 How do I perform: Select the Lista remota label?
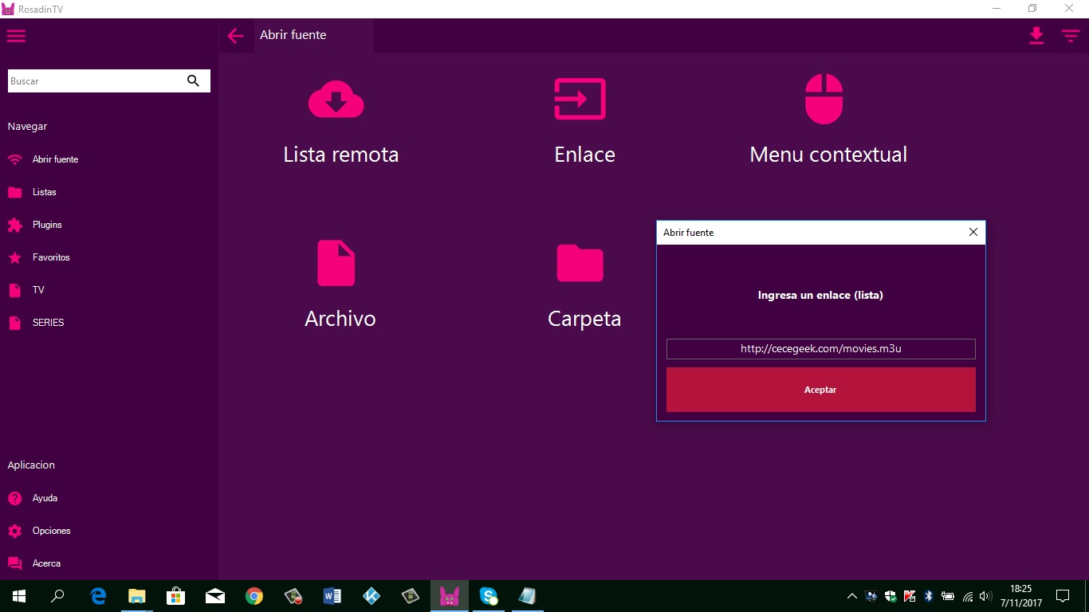(x=340, y=155)
